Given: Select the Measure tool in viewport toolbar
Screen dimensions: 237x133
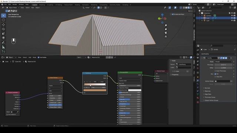Looking at the screenshot, I should coord(3,47).
